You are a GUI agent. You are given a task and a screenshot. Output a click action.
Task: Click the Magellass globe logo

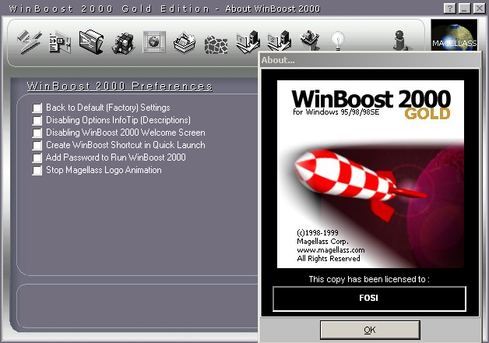coord(454,35)
